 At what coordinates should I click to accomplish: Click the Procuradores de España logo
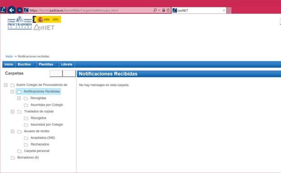(20, 23)
